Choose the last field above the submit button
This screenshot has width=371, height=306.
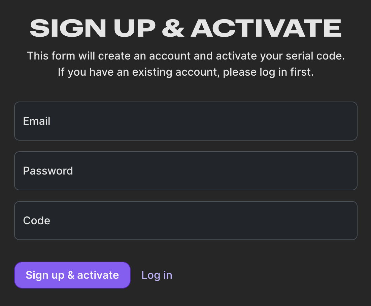[x=185, y=221]
